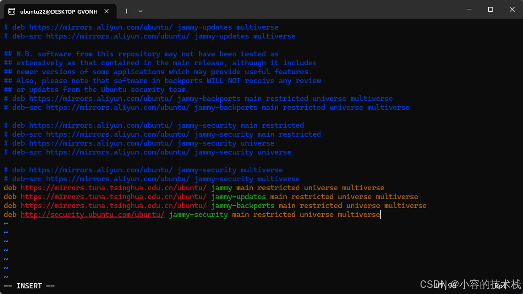Click the commented deb jammy-backports aliyun line

point(198,99)
